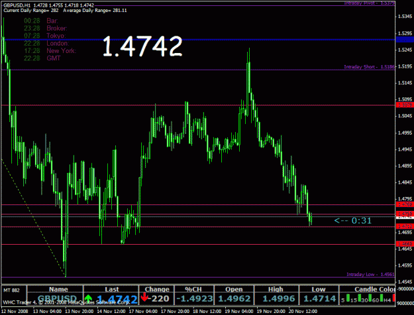Click the '14 Nov 12:00' time axis label
Image resolution: width=414 pixels, height=315 pixels.
pyautogui.click(x=111, y=311)
